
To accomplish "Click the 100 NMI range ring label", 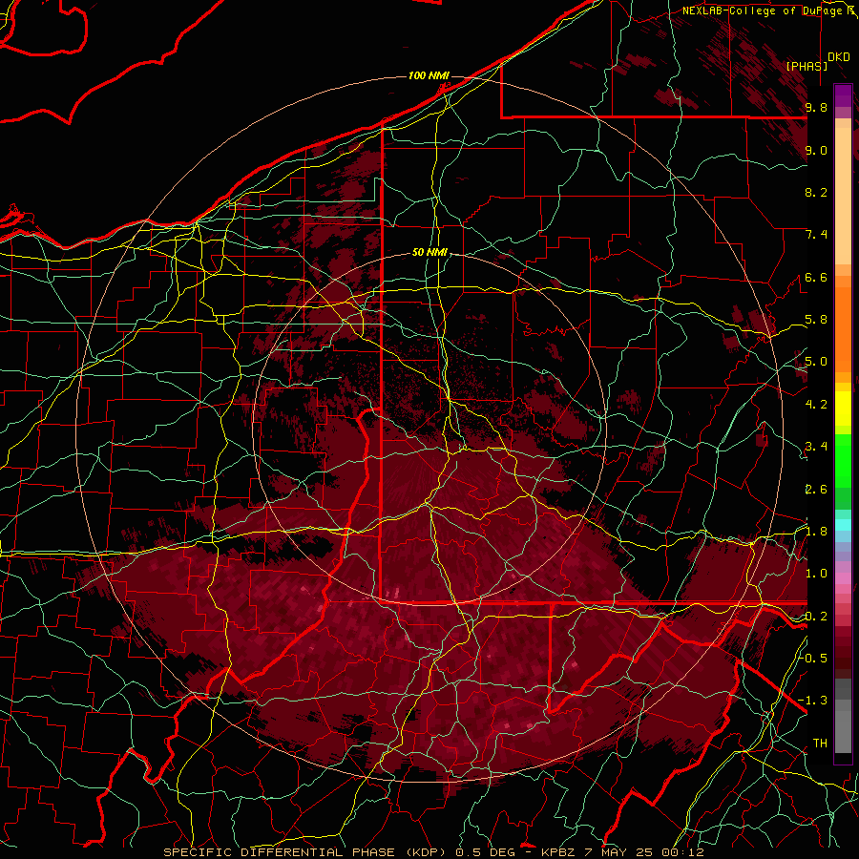I will (429, 75).
